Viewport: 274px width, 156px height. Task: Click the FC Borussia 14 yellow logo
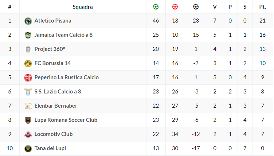(x=28, y=64)
